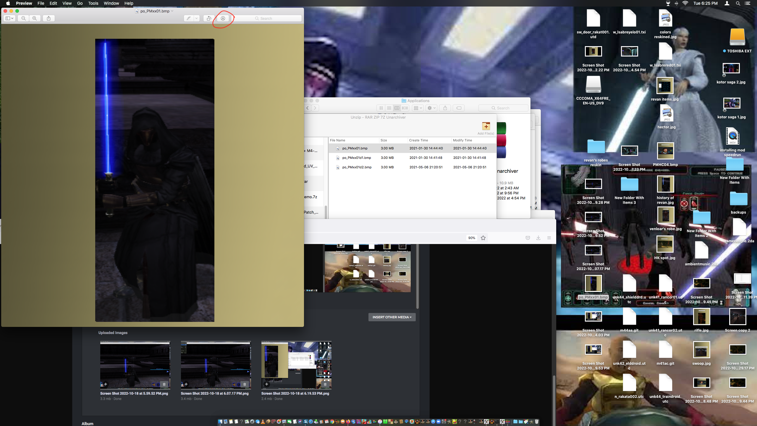Screen dimensions: 757x426
Task: Switch Finder to gallery view
Action: 405,108
